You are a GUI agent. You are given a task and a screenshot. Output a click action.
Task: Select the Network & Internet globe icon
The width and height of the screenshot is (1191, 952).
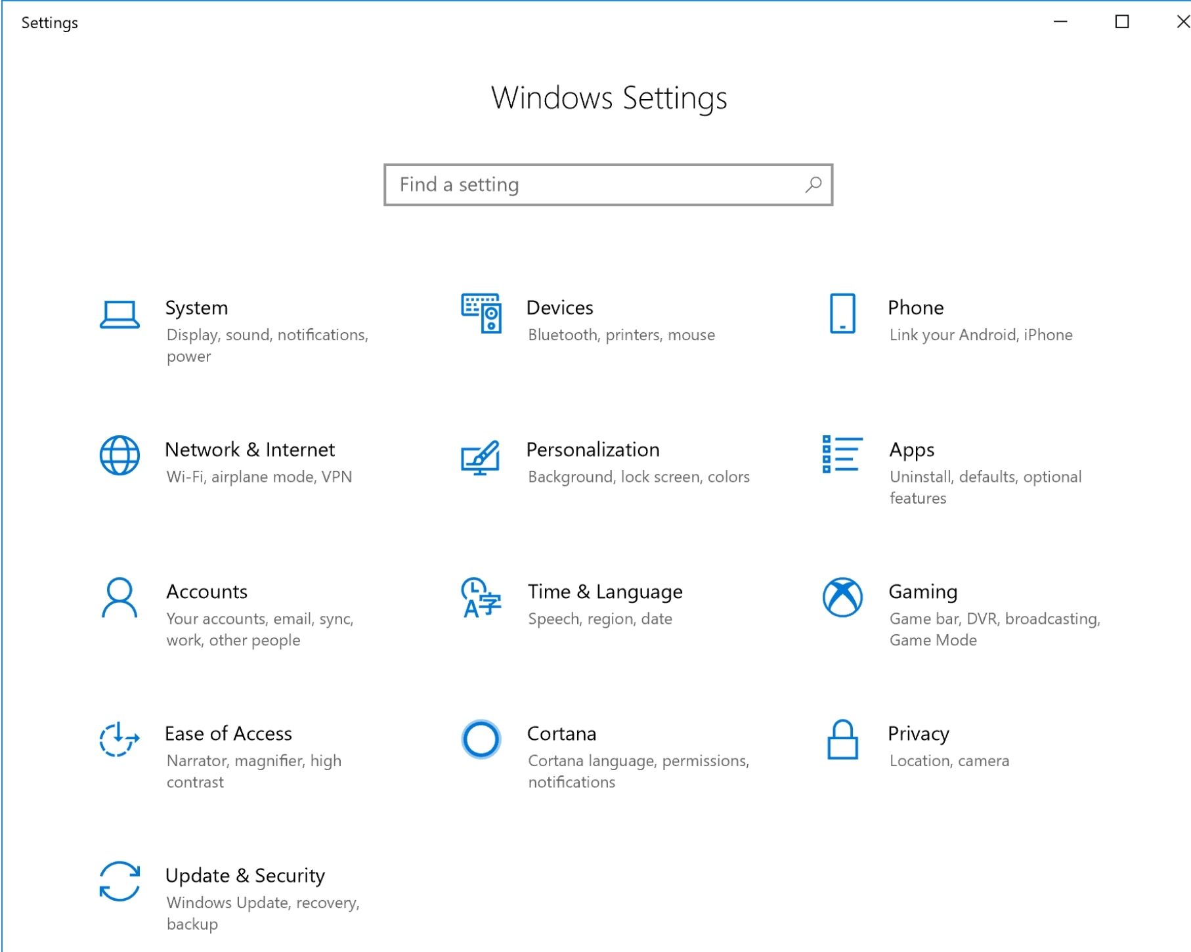click(119, 455)
